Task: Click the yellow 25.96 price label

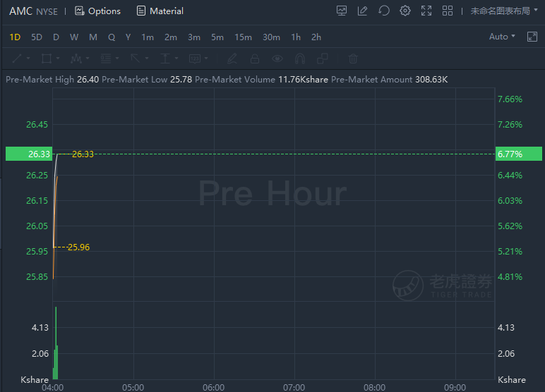Action: pos(78,247)
